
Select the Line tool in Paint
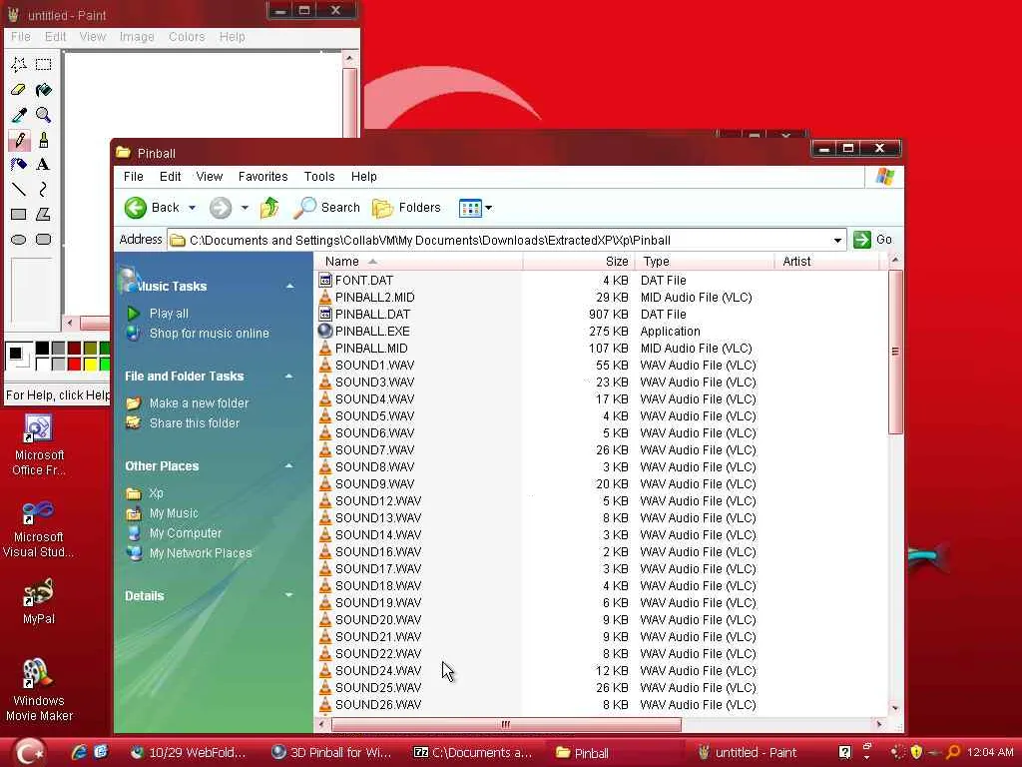coord(19,189)
